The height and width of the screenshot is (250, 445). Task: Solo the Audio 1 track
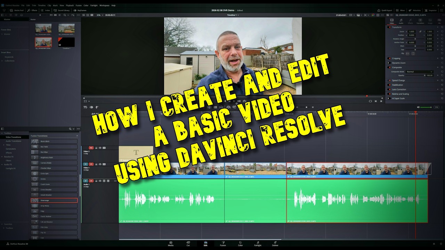pyautogui.click(x=104, y=181)
